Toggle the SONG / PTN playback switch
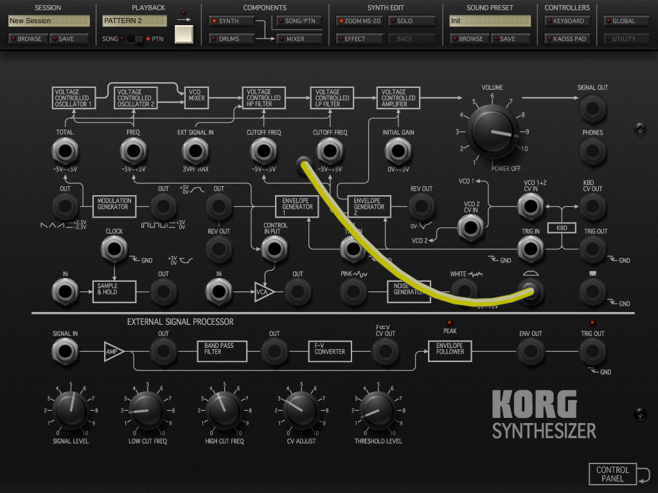The width and height of the screenshot is (658, 493). (135, 39)
